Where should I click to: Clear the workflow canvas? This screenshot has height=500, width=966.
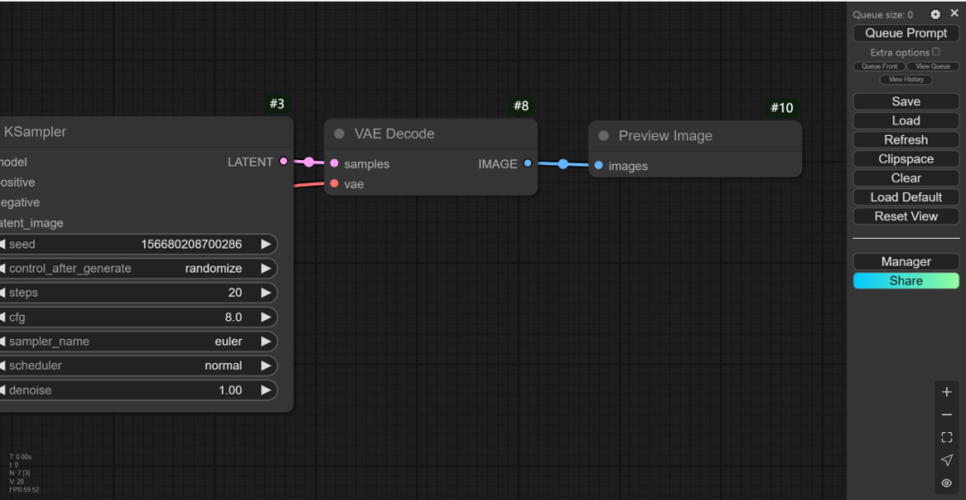(905, 178)
